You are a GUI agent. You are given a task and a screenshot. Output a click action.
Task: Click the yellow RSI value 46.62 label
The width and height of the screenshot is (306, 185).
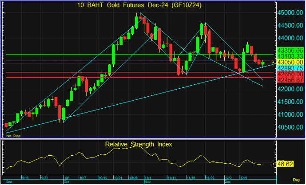click(x=286, y=164)
